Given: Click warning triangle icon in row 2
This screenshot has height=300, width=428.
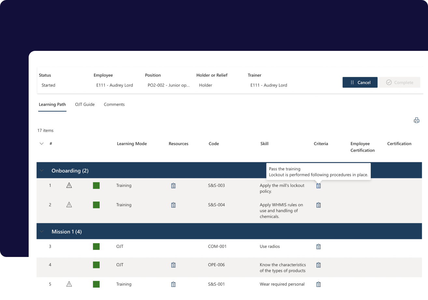Looking at the screenshot, I should 69,205.
